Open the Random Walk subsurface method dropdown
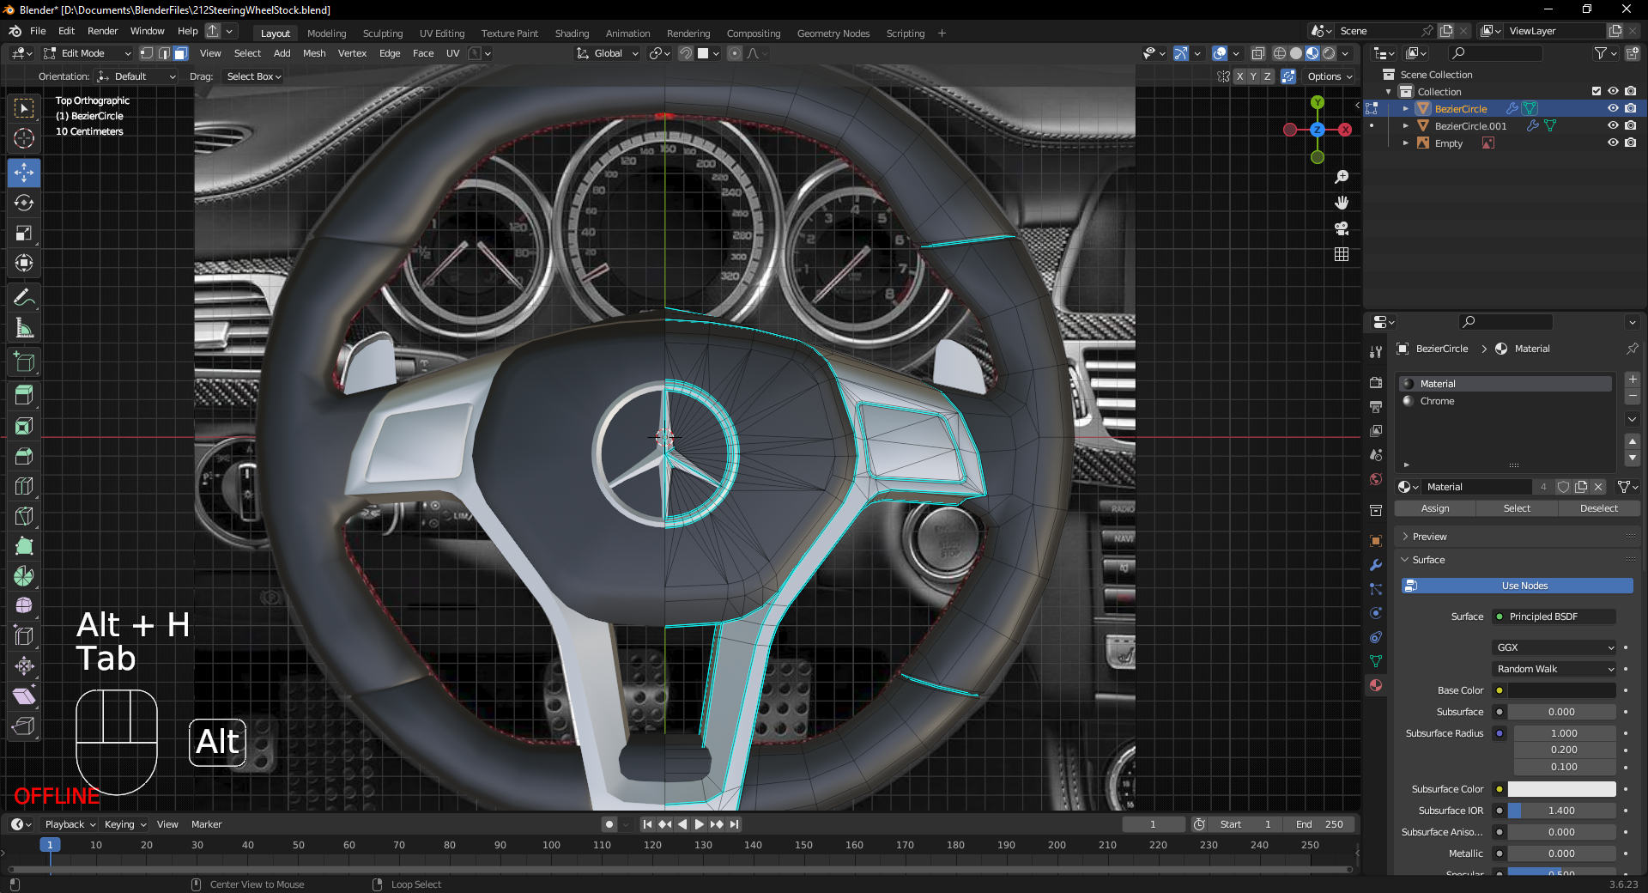 click(1554, 669)
